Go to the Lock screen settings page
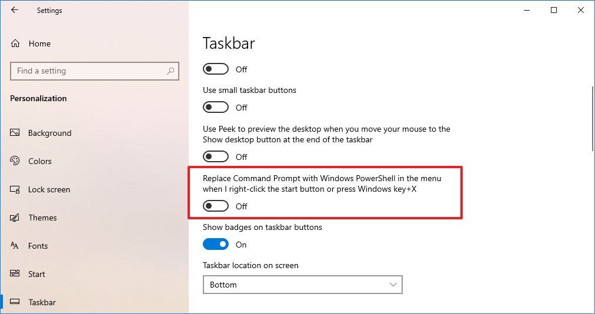595x314 pixels. pos(49,189)
